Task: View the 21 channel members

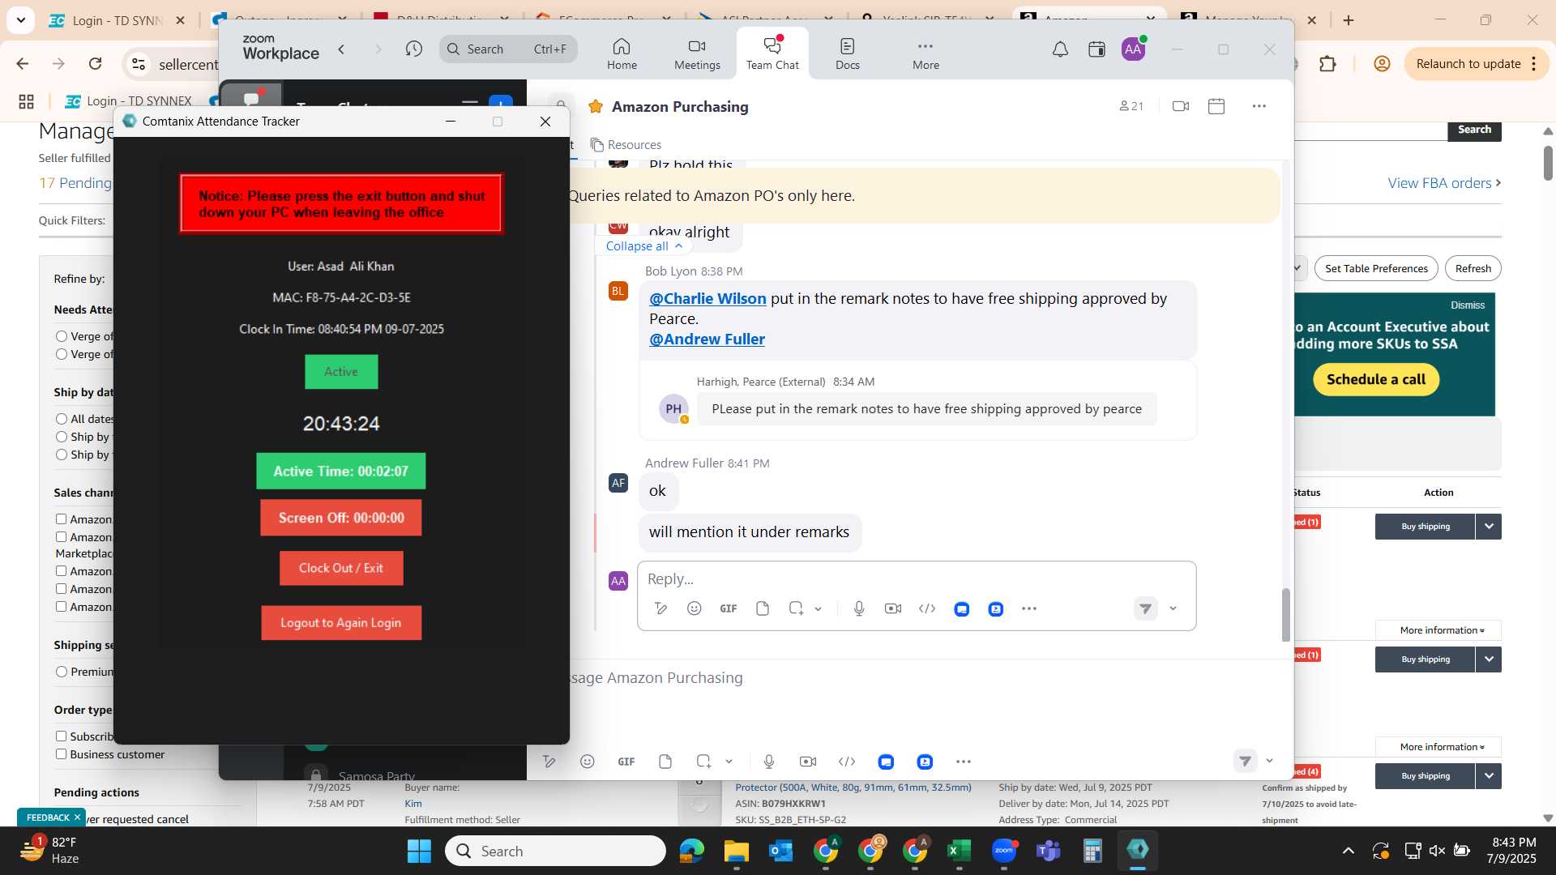Action: click(x=1131, y=106)
